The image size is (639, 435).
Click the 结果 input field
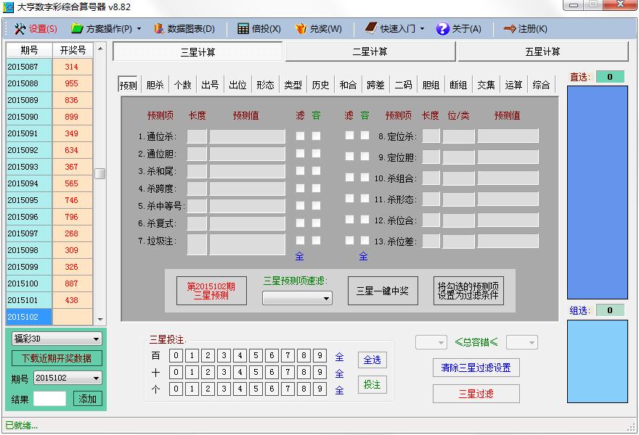pos(49,399)
